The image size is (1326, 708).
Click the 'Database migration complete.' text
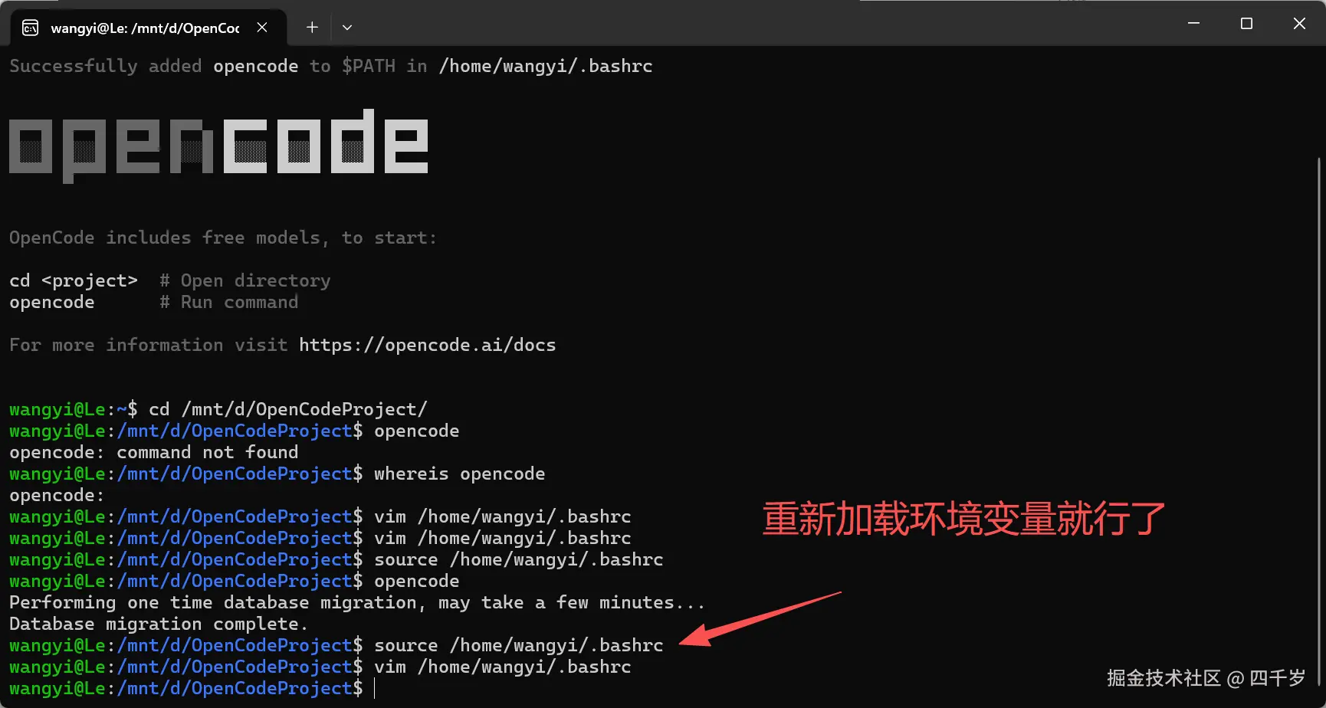coord(159,624)
